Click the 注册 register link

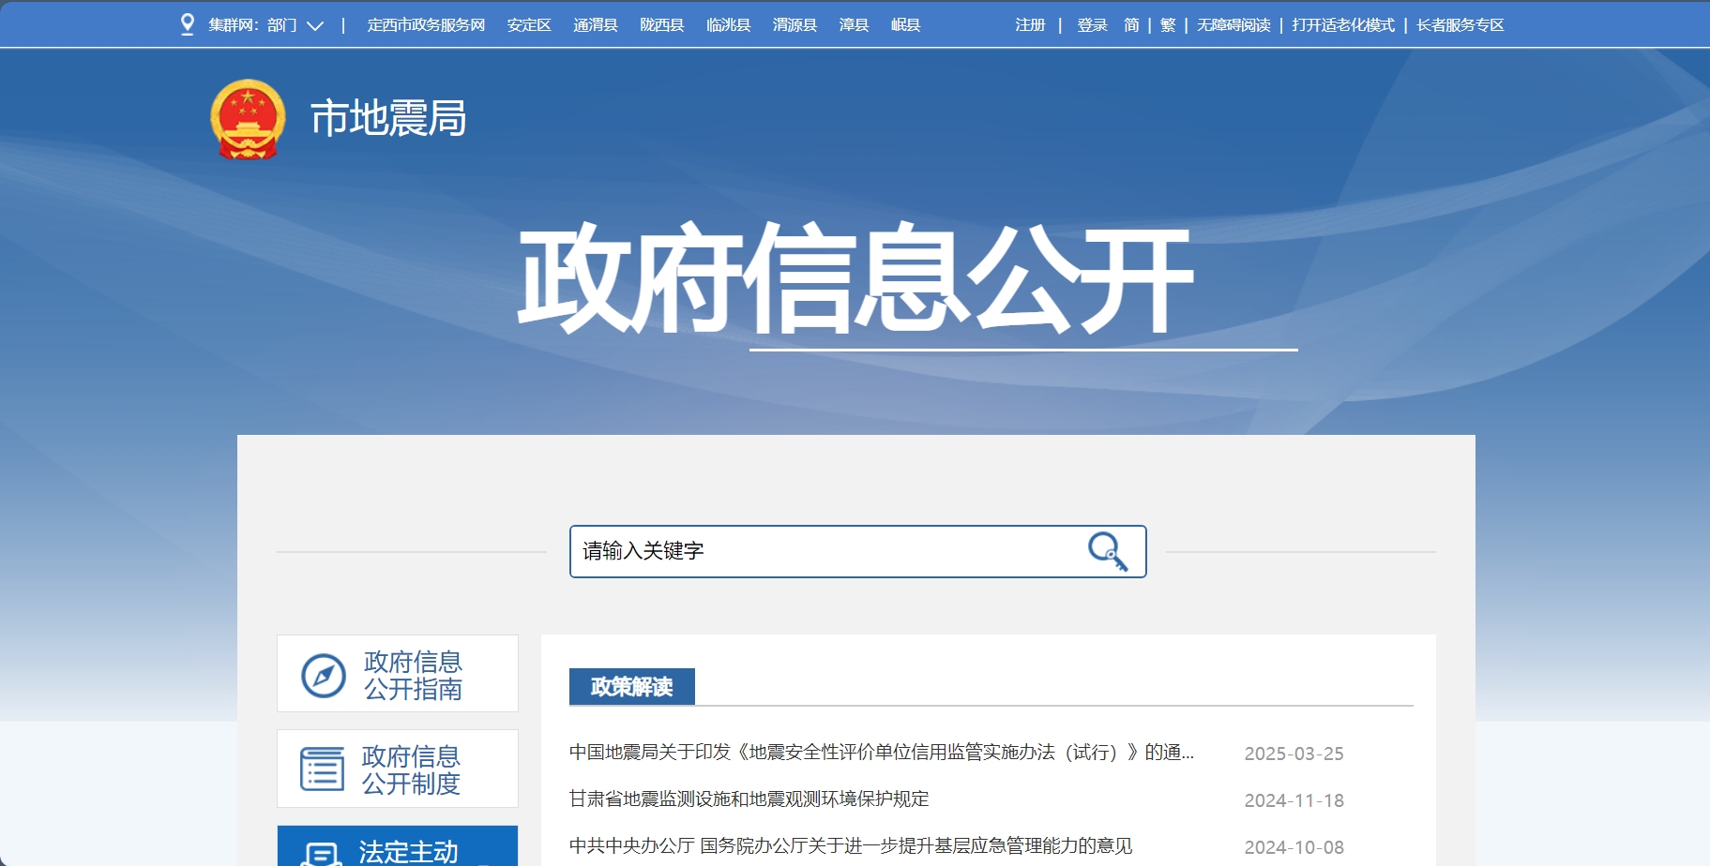(1030, 25)
